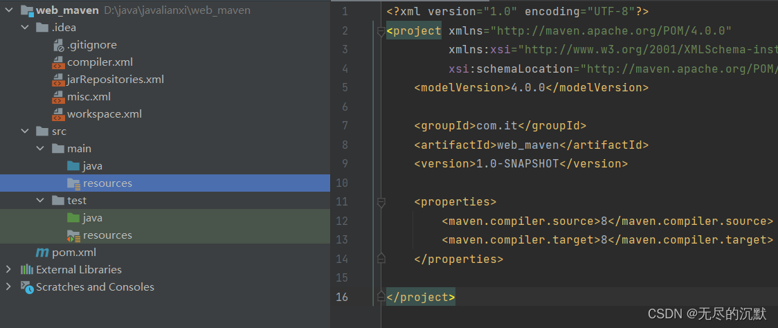
Task: Click the xsi:schemaLocation attribute on line 4
Action: pos(613,69)
